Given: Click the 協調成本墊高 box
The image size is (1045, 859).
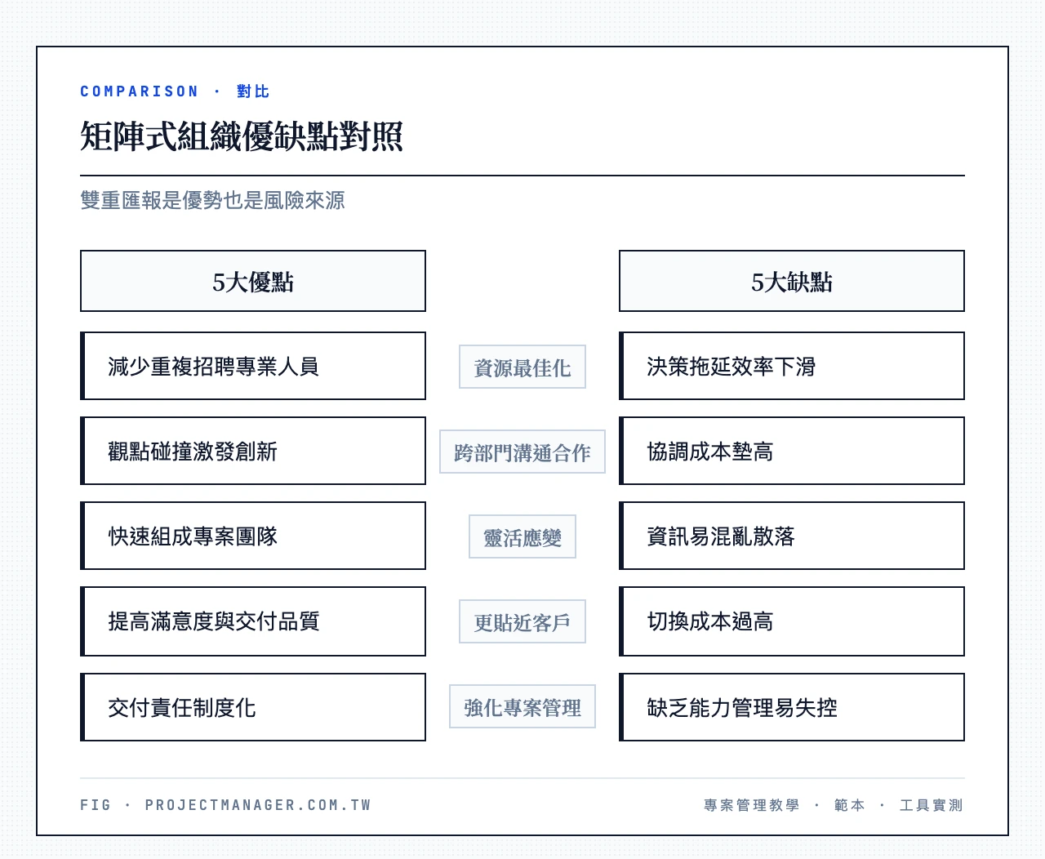Looking at the screenshot, I should (792, 451).
